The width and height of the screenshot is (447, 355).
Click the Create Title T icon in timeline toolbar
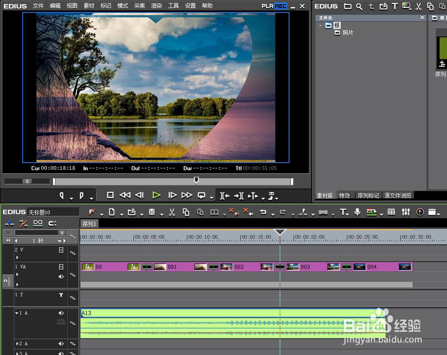(343, 212)
